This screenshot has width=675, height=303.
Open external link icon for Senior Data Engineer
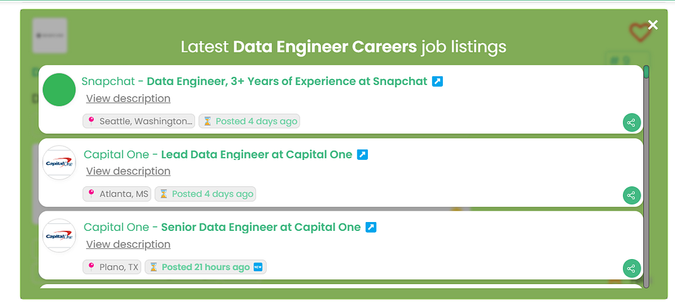371,227
